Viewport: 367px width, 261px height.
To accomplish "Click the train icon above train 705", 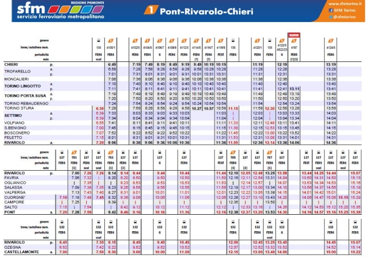I will tap(234, 152).
